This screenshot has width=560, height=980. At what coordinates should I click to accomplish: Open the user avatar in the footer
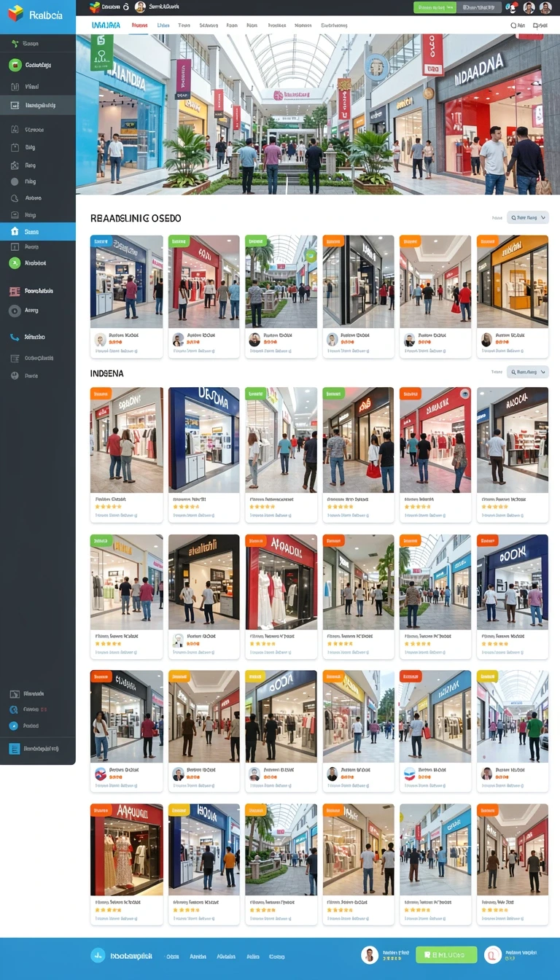[x=370, y=955]
